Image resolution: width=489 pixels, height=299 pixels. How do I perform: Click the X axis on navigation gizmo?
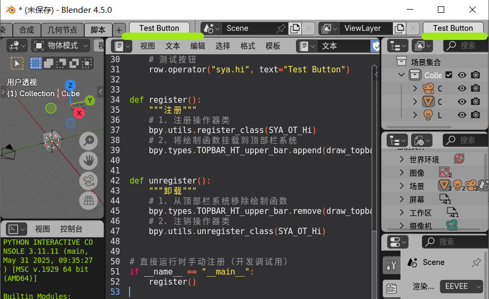79,113
